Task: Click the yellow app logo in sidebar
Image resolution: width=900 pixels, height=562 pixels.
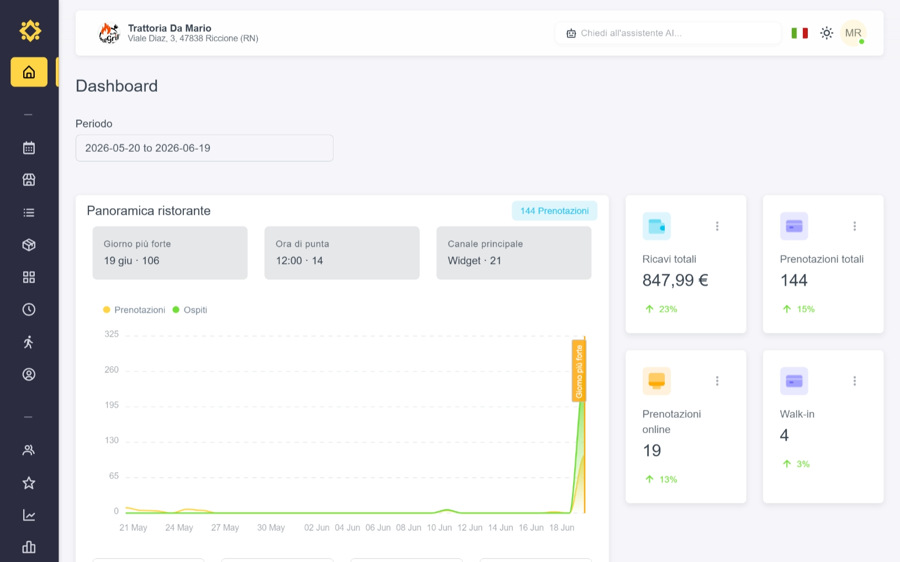Action: click(x=30, y=31)
